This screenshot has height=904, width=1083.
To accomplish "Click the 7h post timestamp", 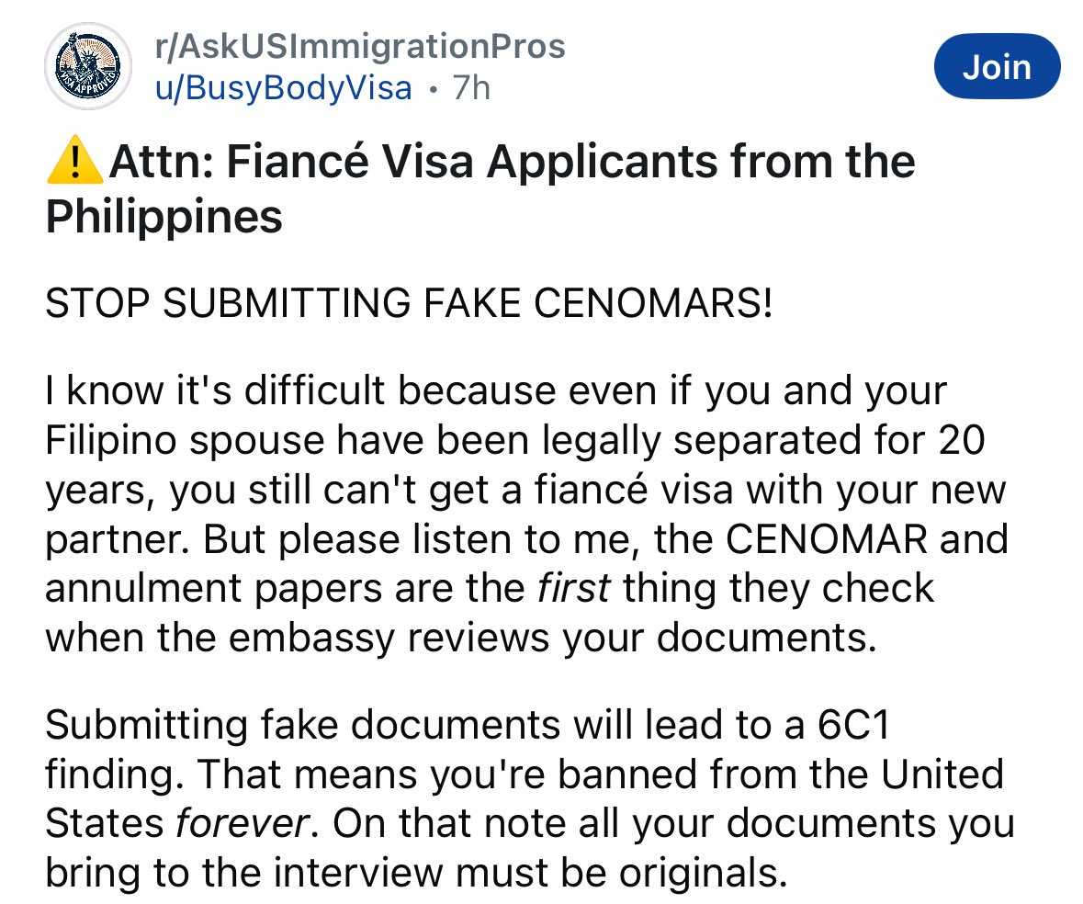I will 471,88.
